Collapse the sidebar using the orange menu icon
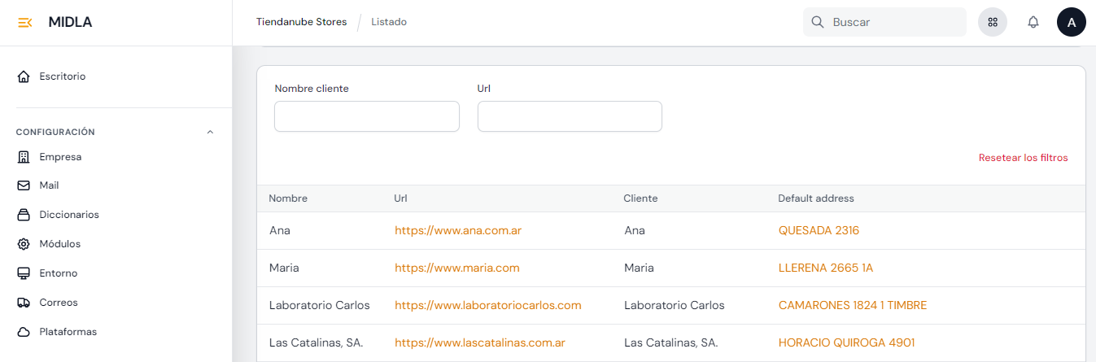Screen dimensions: 1096x362 tap(24, 23)
